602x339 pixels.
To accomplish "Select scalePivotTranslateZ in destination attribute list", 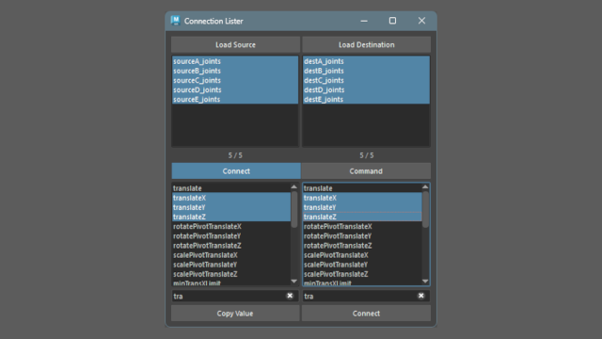I will tap(362, 274).
